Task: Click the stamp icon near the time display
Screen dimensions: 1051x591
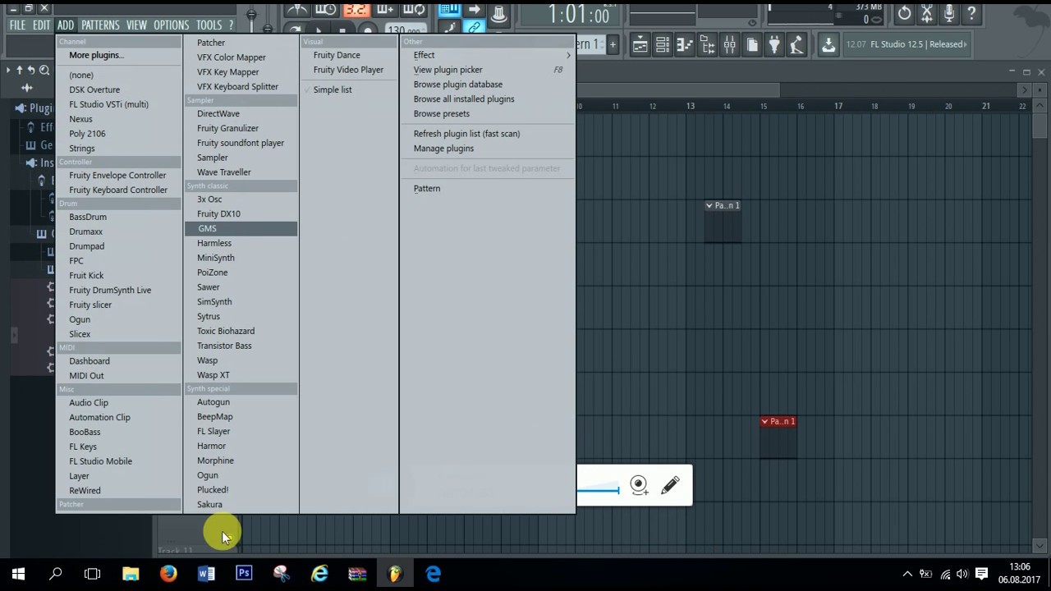Action: tap(498, 14)
